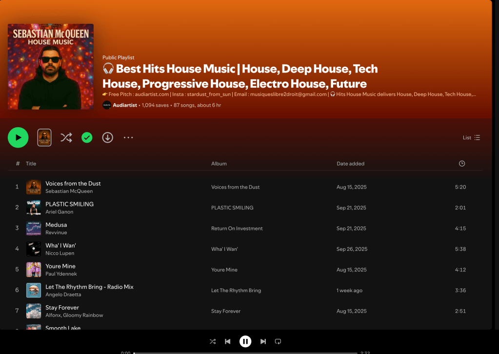Select the track Medusa
Screen dimensions: 499x354
coord(56,224)
